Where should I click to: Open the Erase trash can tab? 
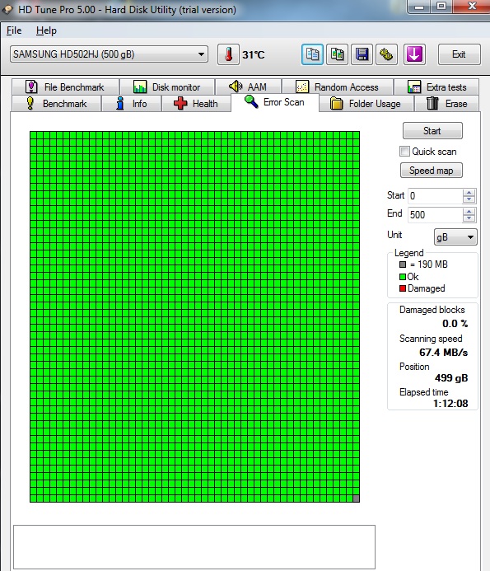pyautogui.click(x=446, y=104)
